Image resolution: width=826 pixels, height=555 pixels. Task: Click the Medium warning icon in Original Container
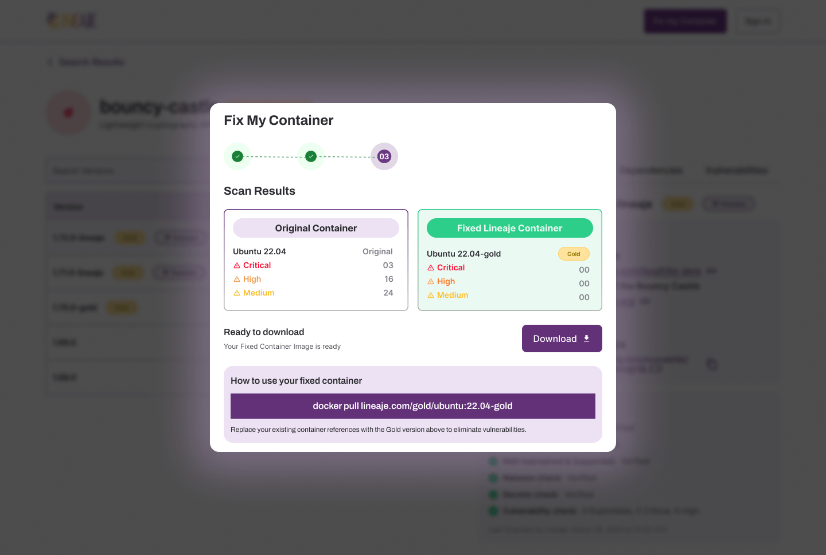(x=237, y=293)
